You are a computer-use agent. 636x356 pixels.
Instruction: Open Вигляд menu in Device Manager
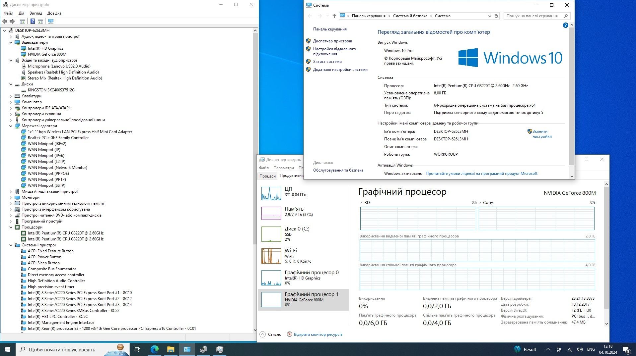[x=36, y=13]
